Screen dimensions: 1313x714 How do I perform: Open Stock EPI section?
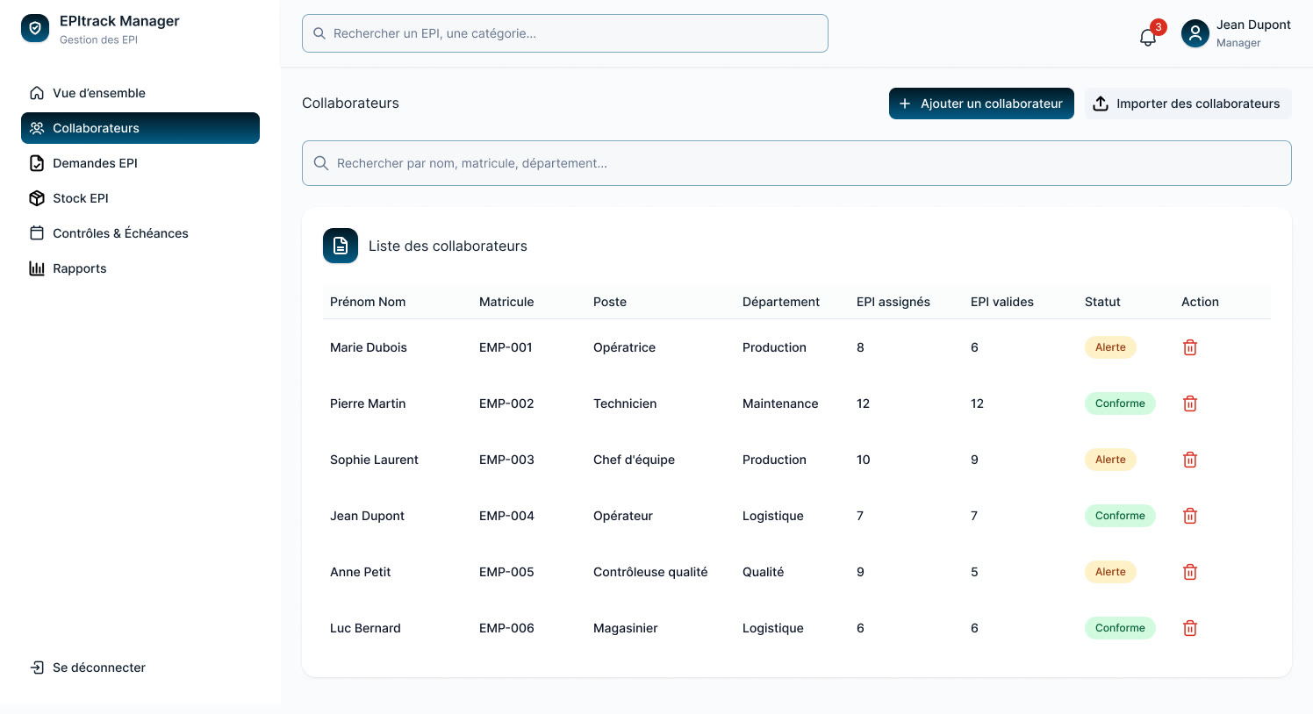point(140,198)
